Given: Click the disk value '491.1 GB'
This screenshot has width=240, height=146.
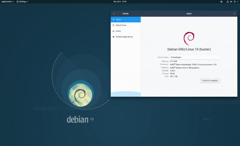Looking at the screenshot, I should tap(174, 77).
